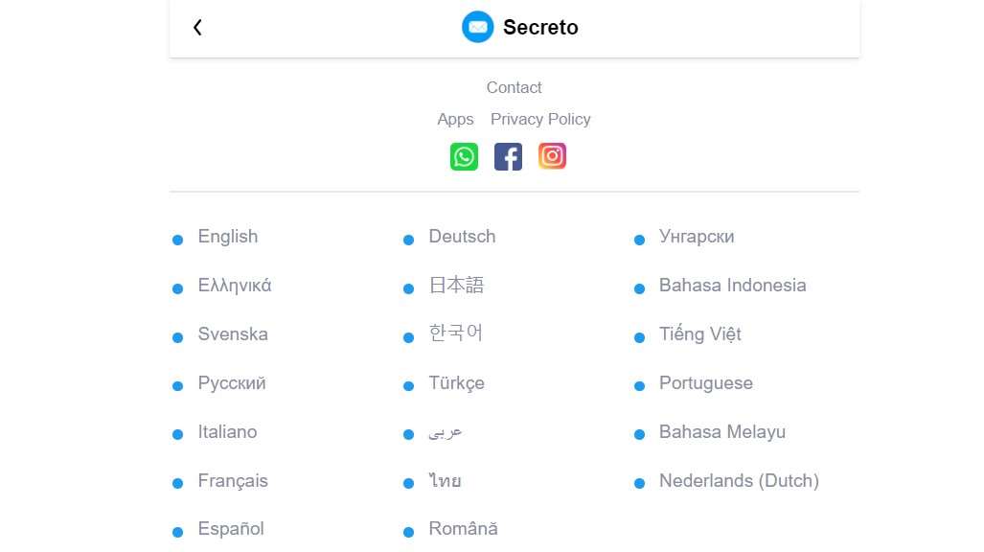Click the Secreto envelope logo
984x552 pixels.
[x=477, y=27]
